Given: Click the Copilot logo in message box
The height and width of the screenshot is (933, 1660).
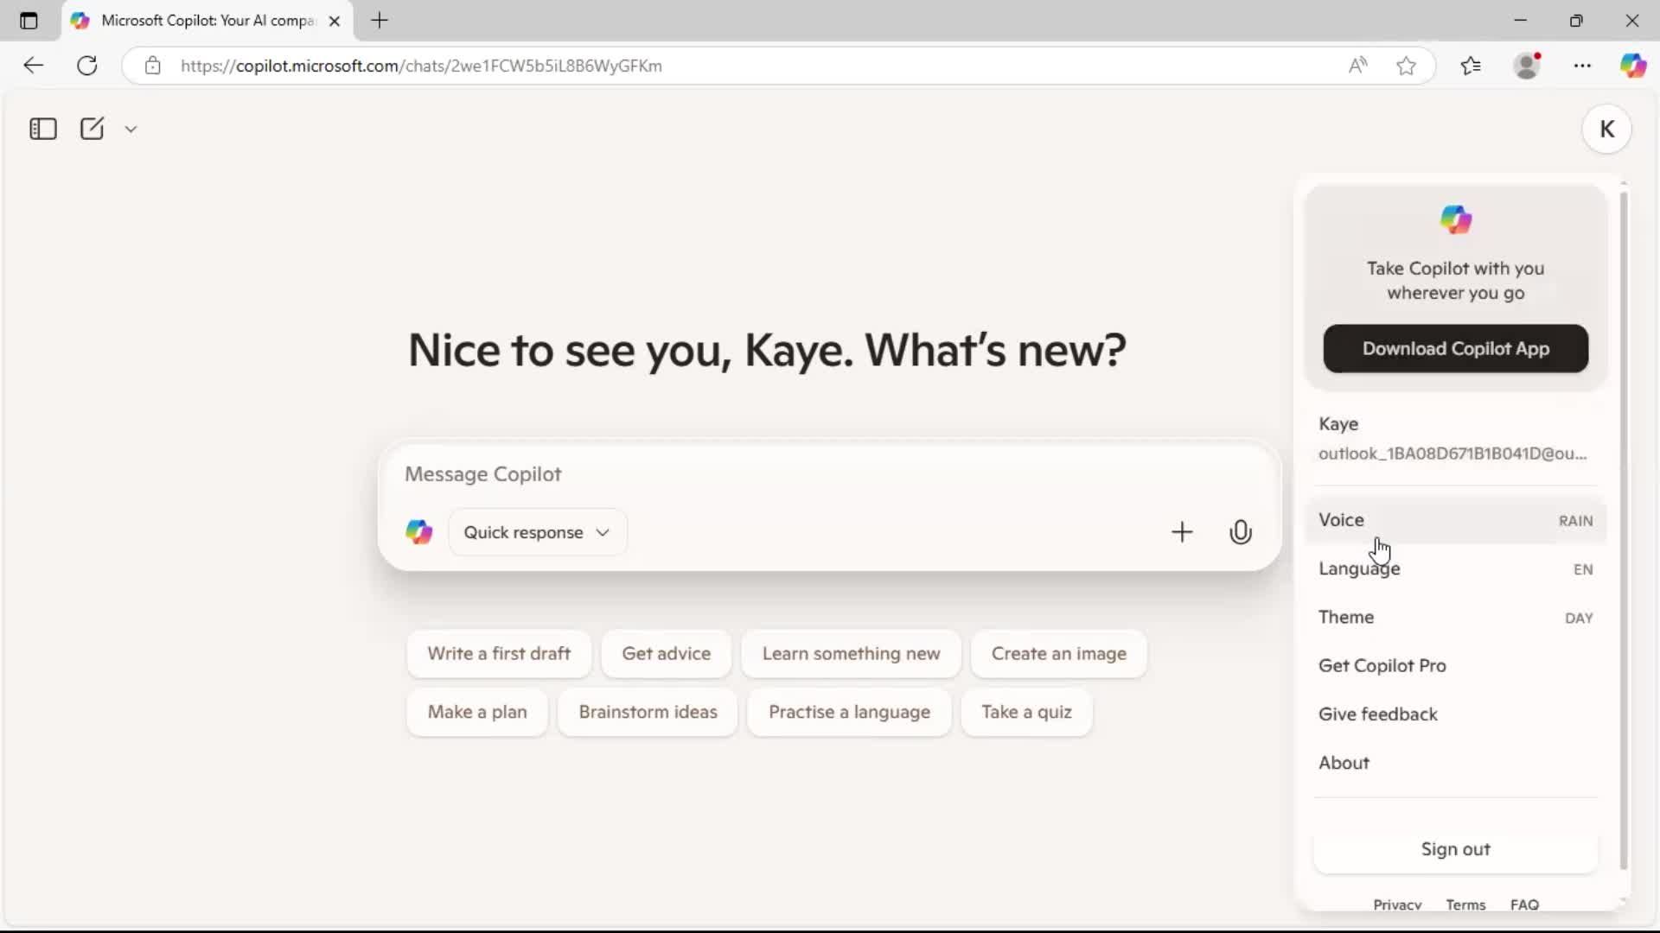Looking at the screenshot, I should 419,532.
